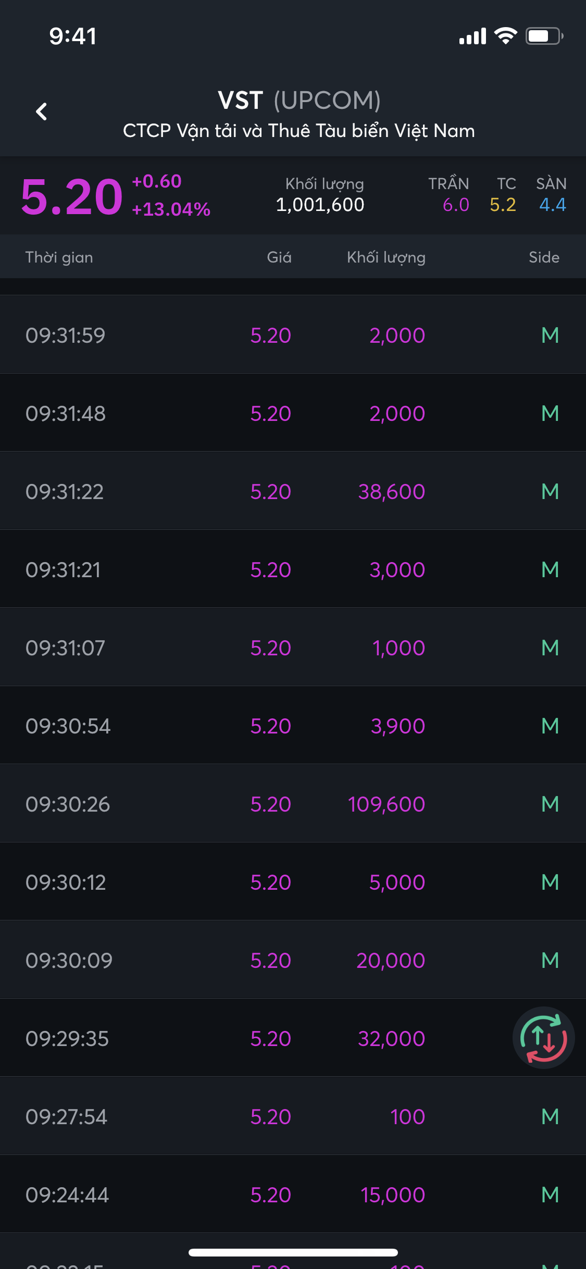The image size is (586, 1269).
Task: Tap the SÀN floor price 4.4
Action: (x=552, y=205)
